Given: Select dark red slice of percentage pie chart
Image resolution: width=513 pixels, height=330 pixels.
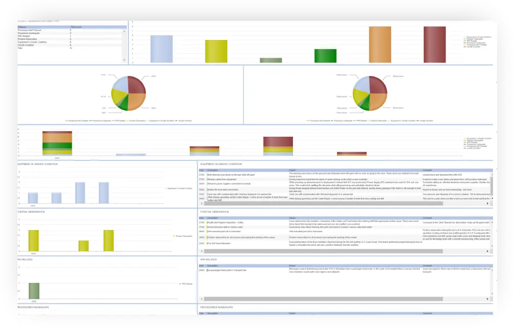Looking at the screenshot, I should click(137, 85).
